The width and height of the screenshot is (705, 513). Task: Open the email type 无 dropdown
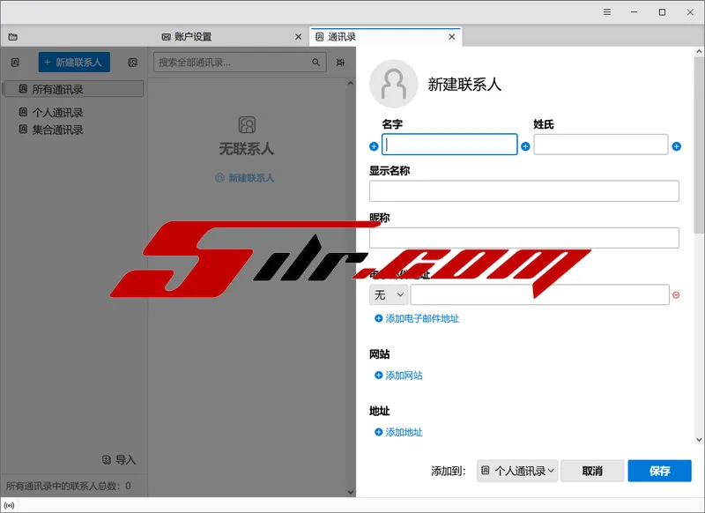pyautogui.click(x=389, y=294)
